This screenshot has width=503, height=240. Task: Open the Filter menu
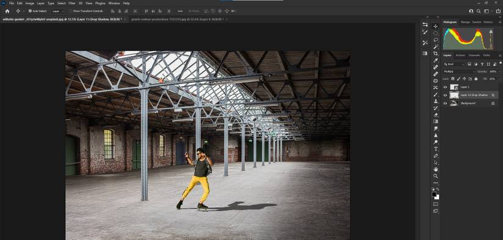click(x=72, y=3)
